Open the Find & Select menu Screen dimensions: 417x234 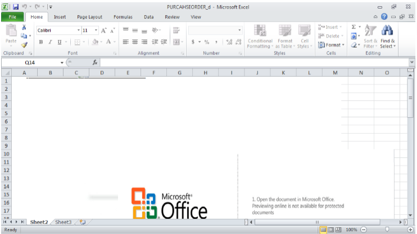(387, 36)
